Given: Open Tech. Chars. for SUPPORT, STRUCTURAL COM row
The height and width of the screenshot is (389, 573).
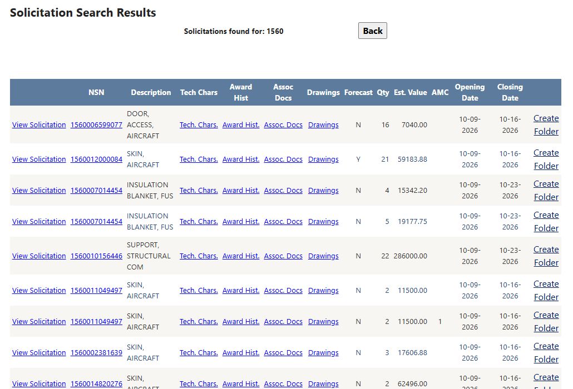Looking at the screenshot, I should [199, 256].
